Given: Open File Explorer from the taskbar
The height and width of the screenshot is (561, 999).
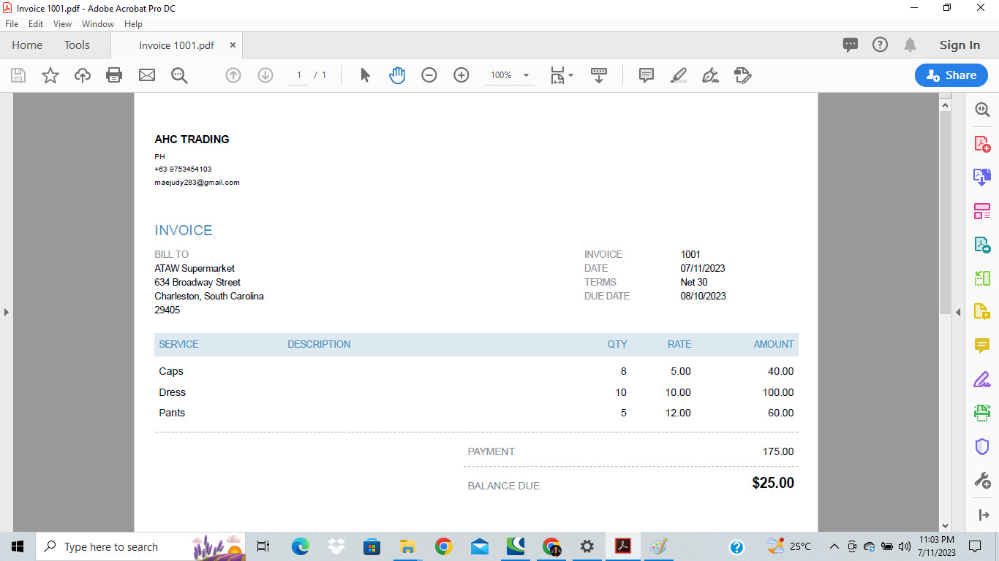Looking at the screenshot, I should [408, 546].
